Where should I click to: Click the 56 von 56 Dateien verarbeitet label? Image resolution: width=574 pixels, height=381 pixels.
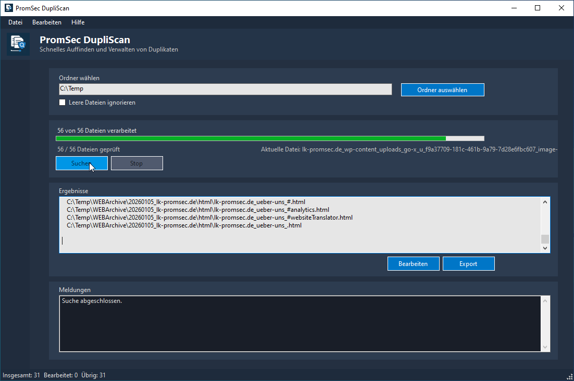pyautogui.click(x=97, y=131)
